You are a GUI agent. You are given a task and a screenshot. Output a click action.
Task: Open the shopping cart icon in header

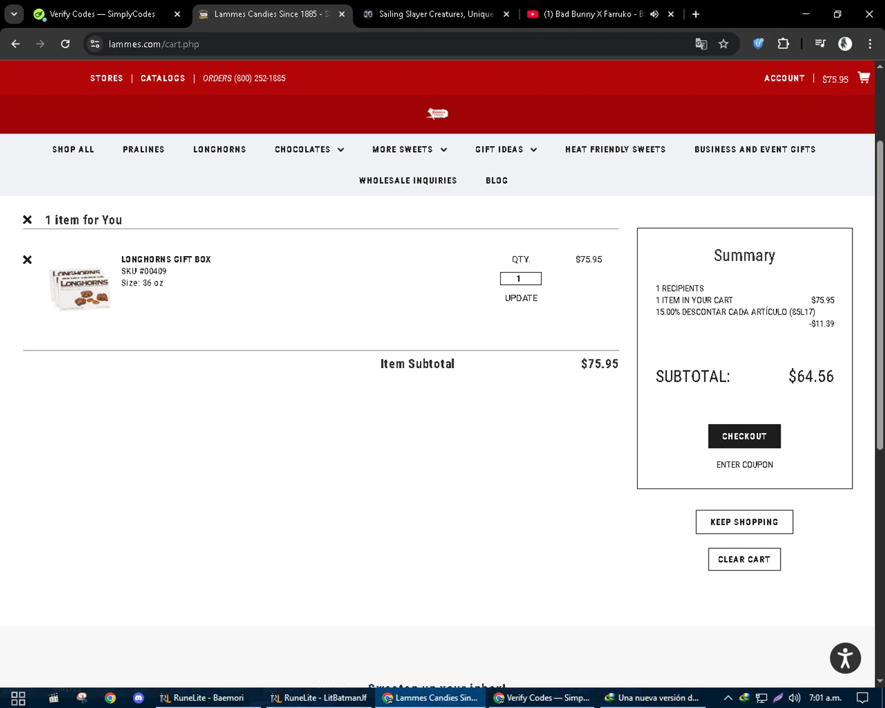pyautogui.click(x=864, y=78)
